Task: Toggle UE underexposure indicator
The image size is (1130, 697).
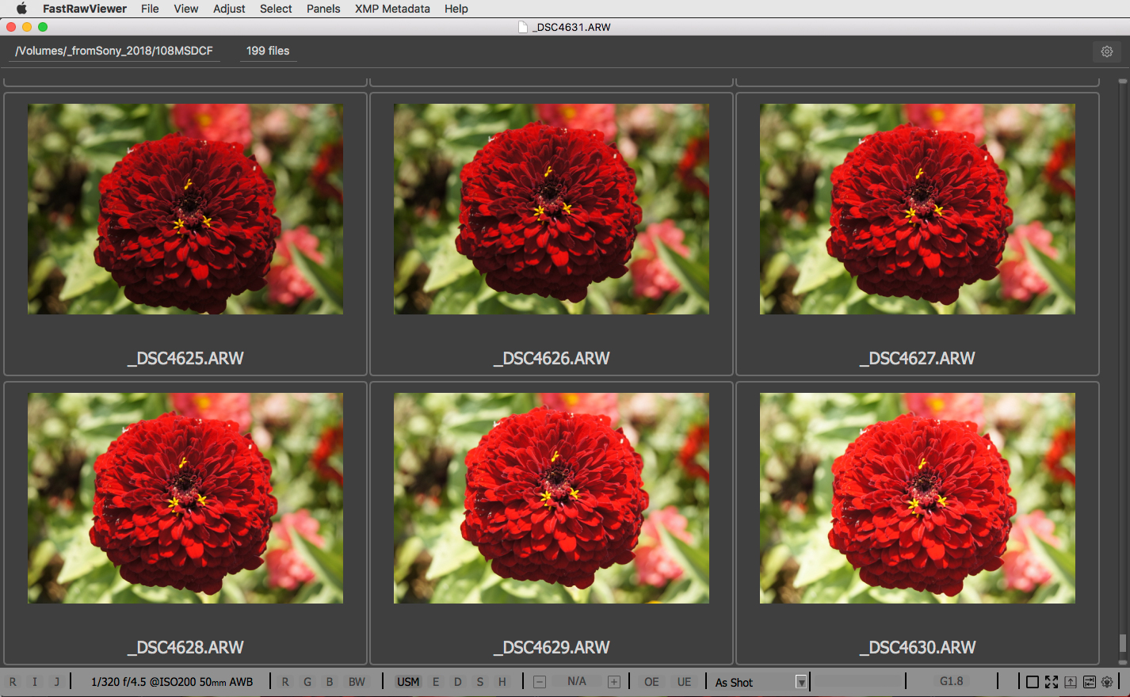Action: 684,682
